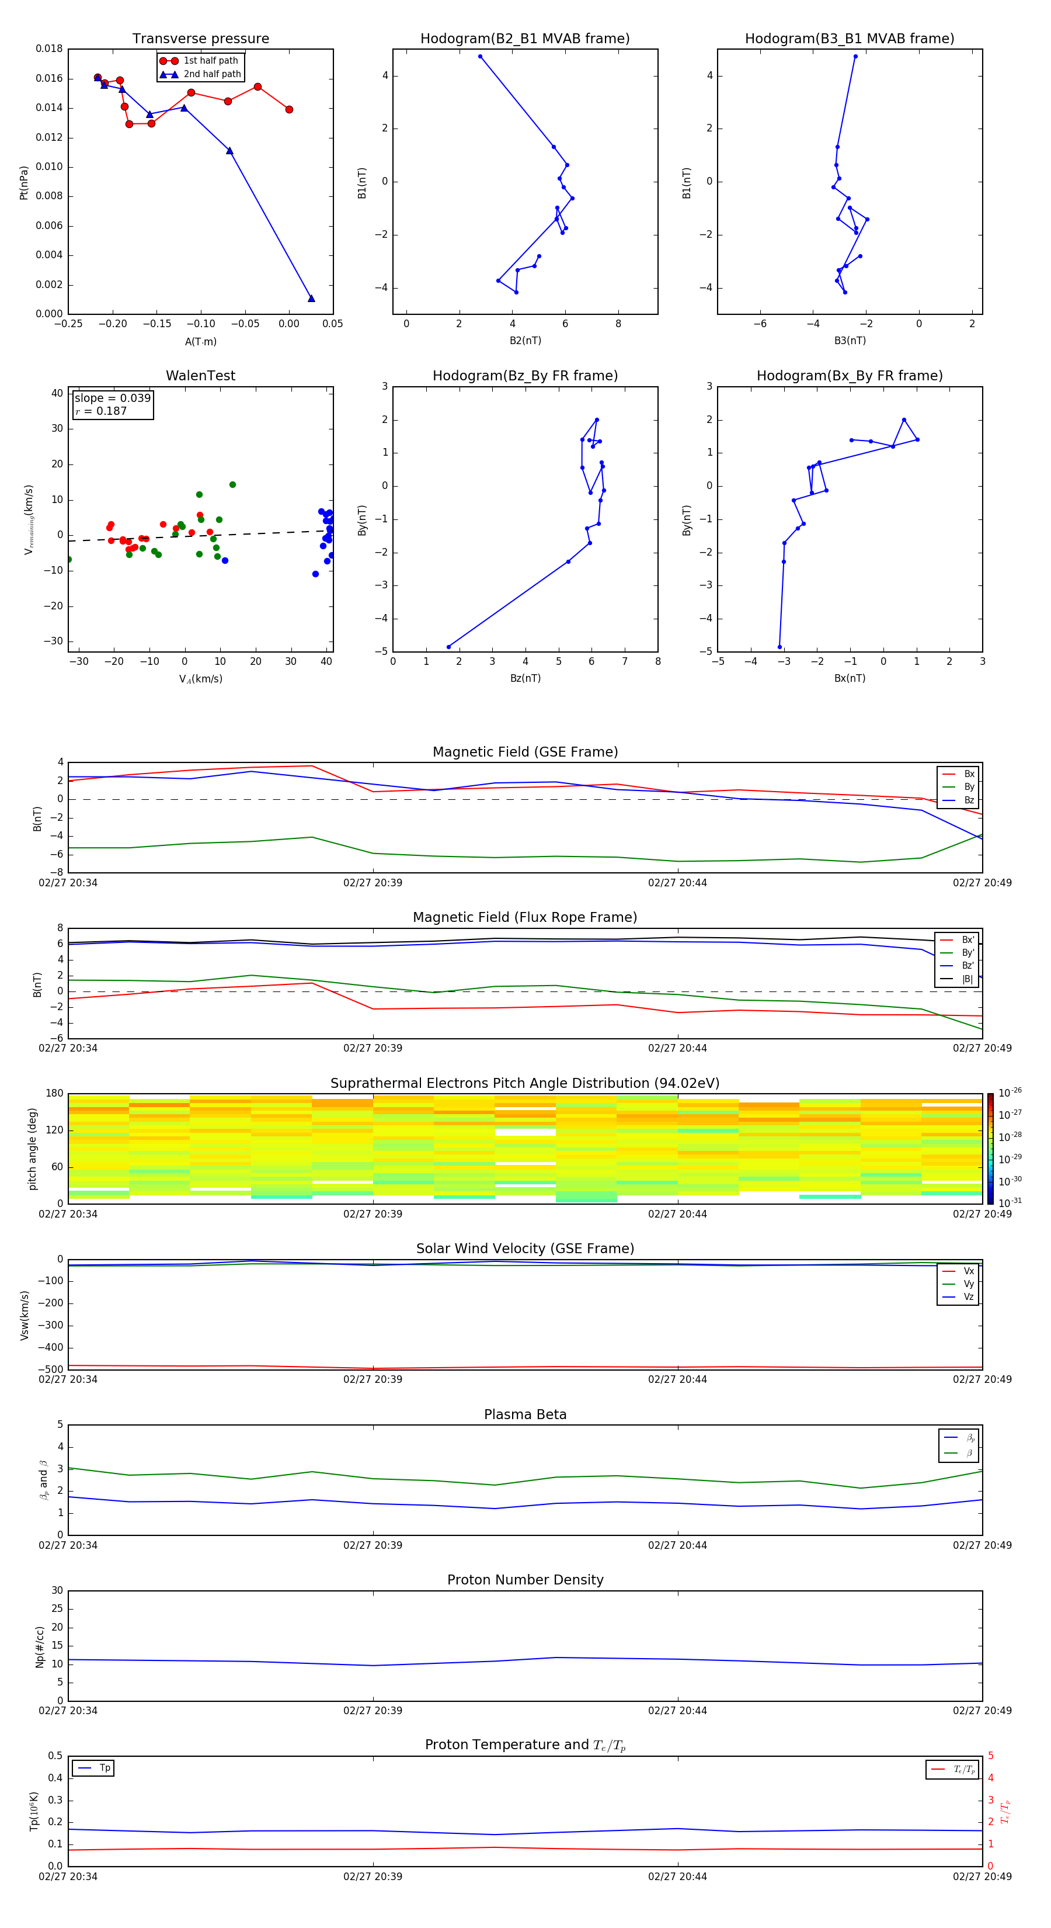Viewport: 1051px width, 1928px height.
Task: Click '02/27 20:44' tick under Plasma Beta
Action: pyautogui.click(x=678, y=1545)
